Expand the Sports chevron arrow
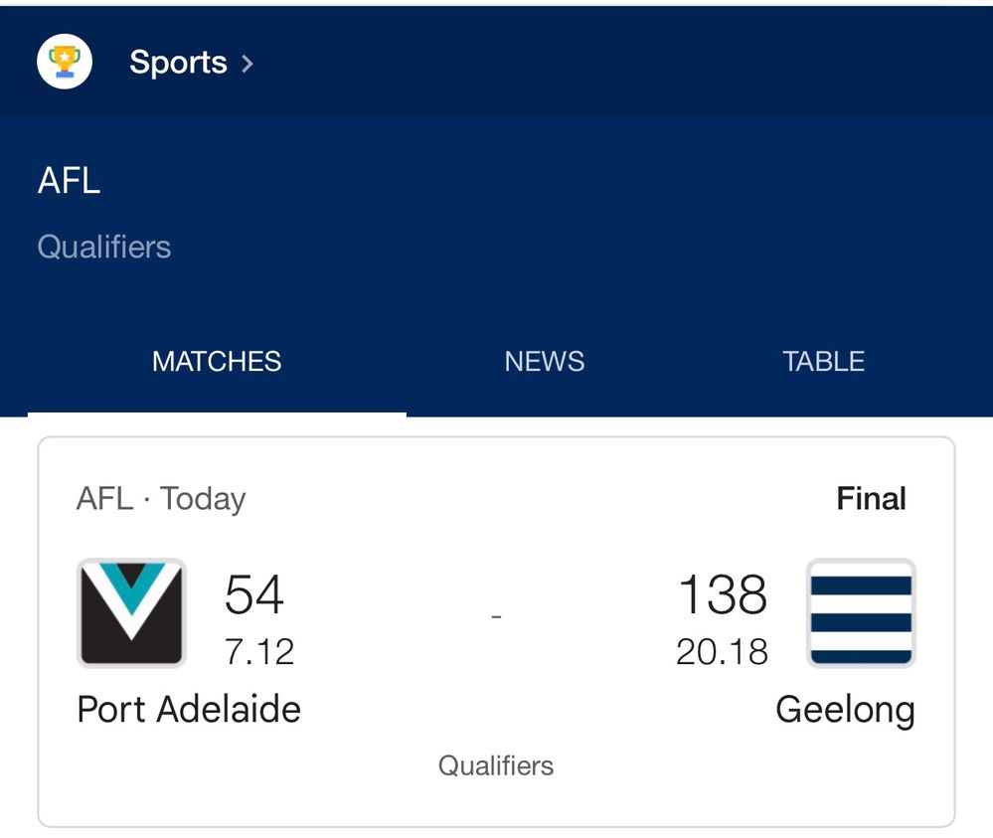 tap(248, 64)
